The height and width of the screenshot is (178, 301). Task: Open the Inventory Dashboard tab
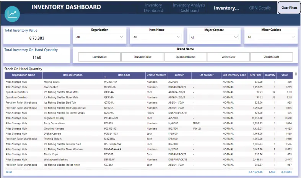point(153,8)
